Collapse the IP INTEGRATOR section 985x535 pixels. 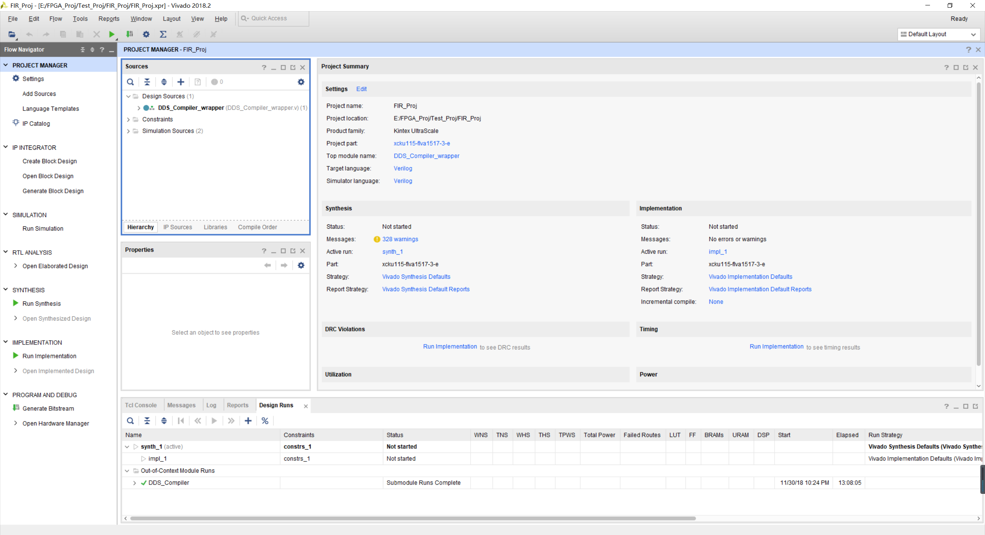coord(5,147)
